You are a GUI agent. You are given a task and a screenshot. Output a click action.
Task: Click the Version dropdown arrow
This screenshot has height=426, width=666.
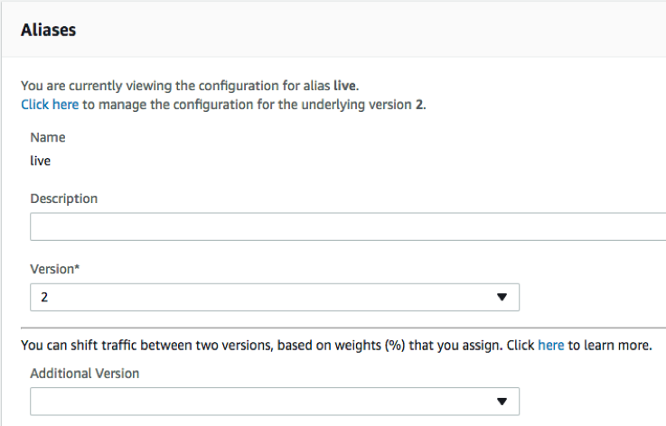[502, 297]
